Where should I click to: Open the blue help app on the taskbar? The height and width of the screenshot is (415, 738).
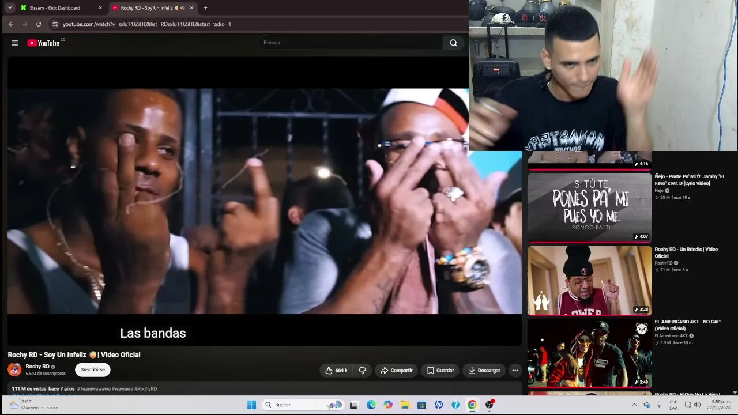(455, 405)
